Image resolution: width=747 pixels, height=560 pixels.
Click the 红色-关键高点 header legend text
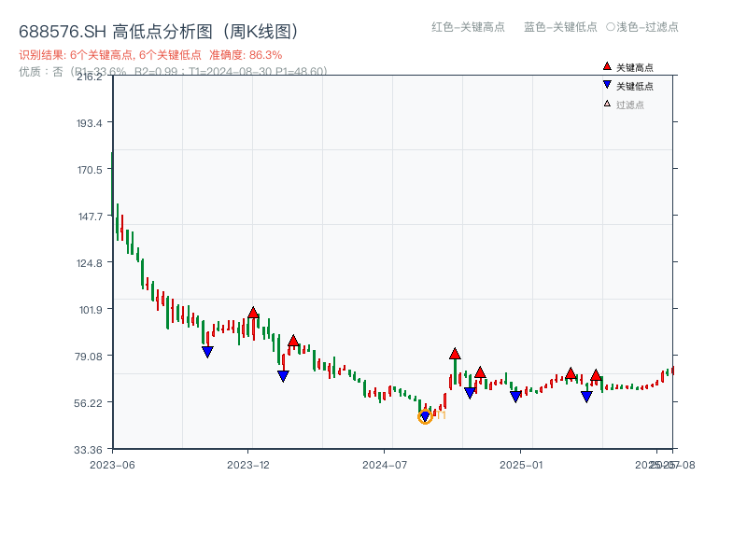coord(468,27)
